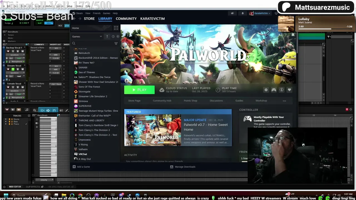Select Pro Tools MIDI editor pencil tool
This screenshot has width=356, height=200.
[x=67, y=110]
